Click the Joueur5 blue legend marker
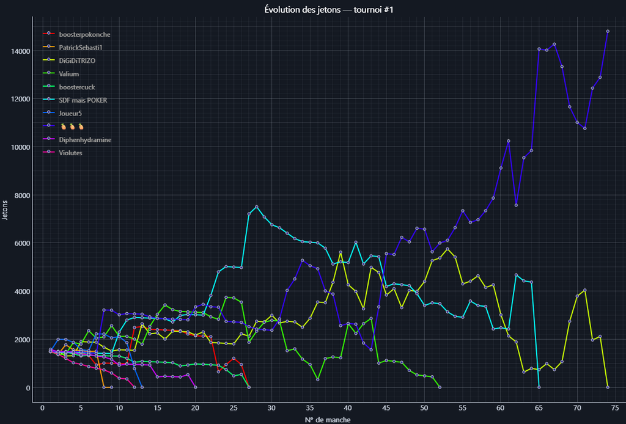The height and width of the screenshot is (424, 626). [x=49, y=114]
